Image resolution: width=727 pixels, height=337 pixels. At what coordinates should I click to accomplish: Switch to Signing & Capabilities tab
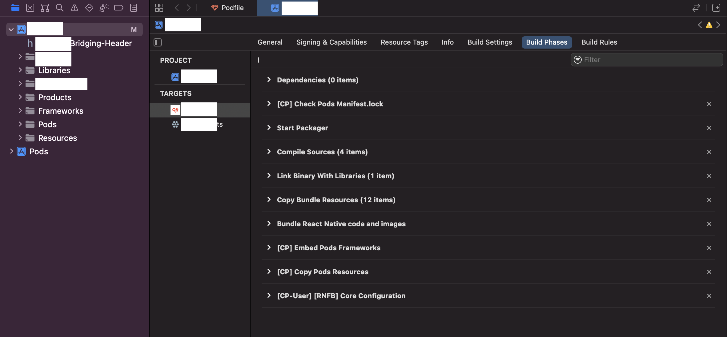331,42
